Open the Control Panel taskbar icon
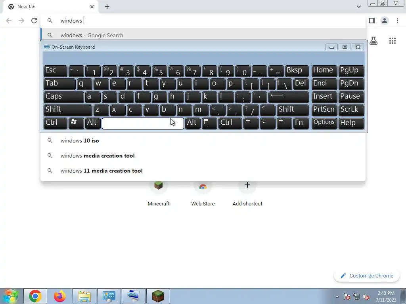Screen dimensions: 406x304 [x=109, y=296]
